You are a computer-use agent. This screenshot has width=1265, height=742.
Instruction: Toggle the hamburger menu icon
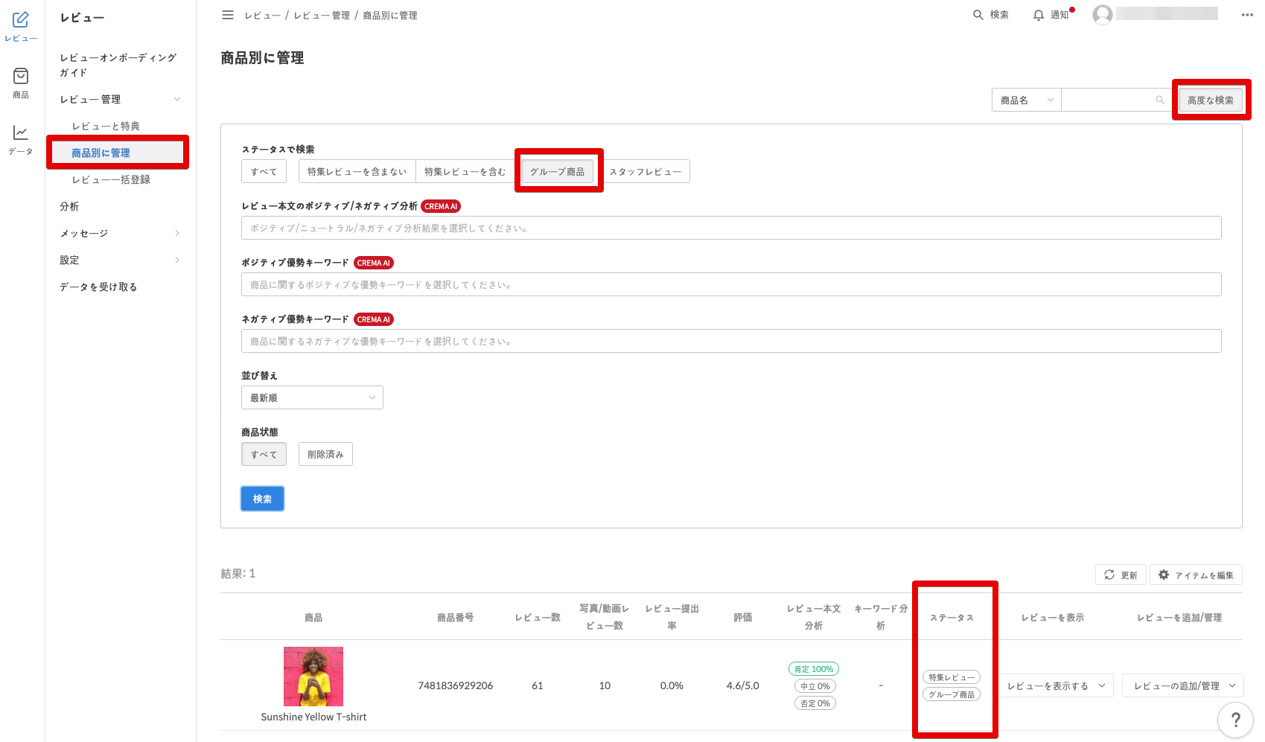228,15
